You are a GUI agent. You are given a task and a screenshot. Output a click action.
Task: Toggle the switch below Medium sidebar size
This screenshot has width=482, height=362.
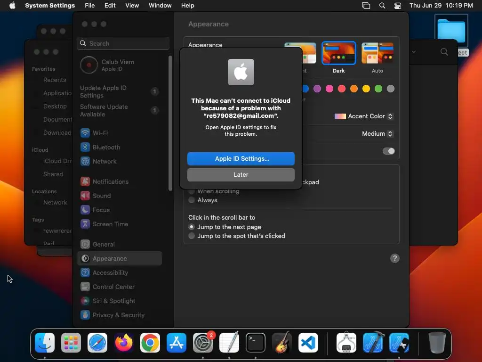click(x=388, y=151)
